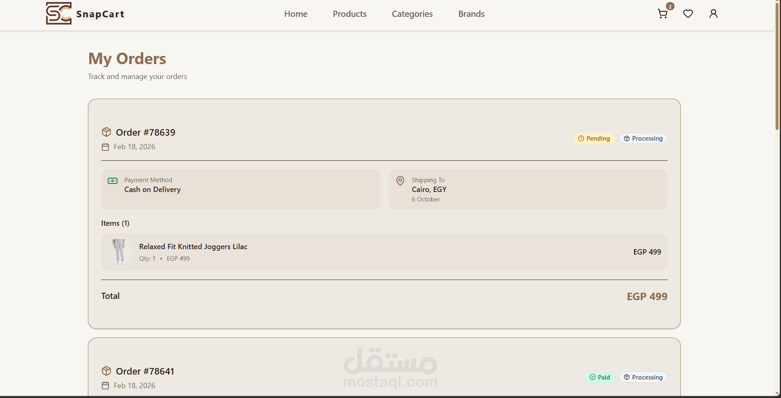Click the Paid status badge

click(600, 377)
